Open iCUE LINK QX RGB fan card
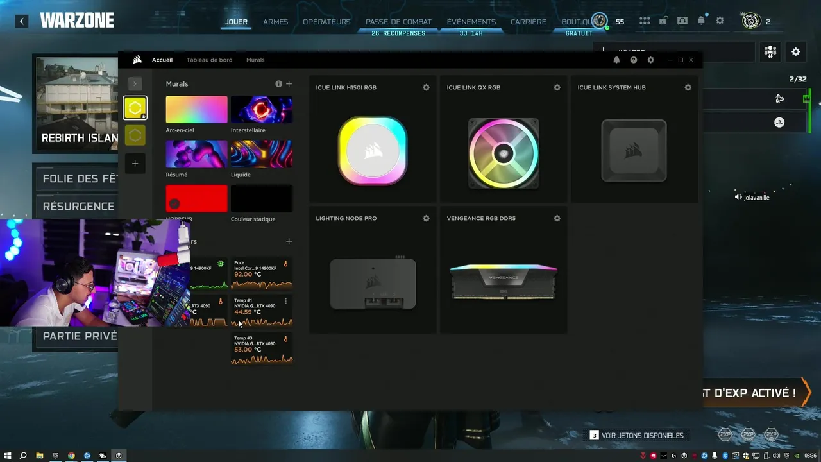This screenshot has width=821, height=462. click(504, 139)
